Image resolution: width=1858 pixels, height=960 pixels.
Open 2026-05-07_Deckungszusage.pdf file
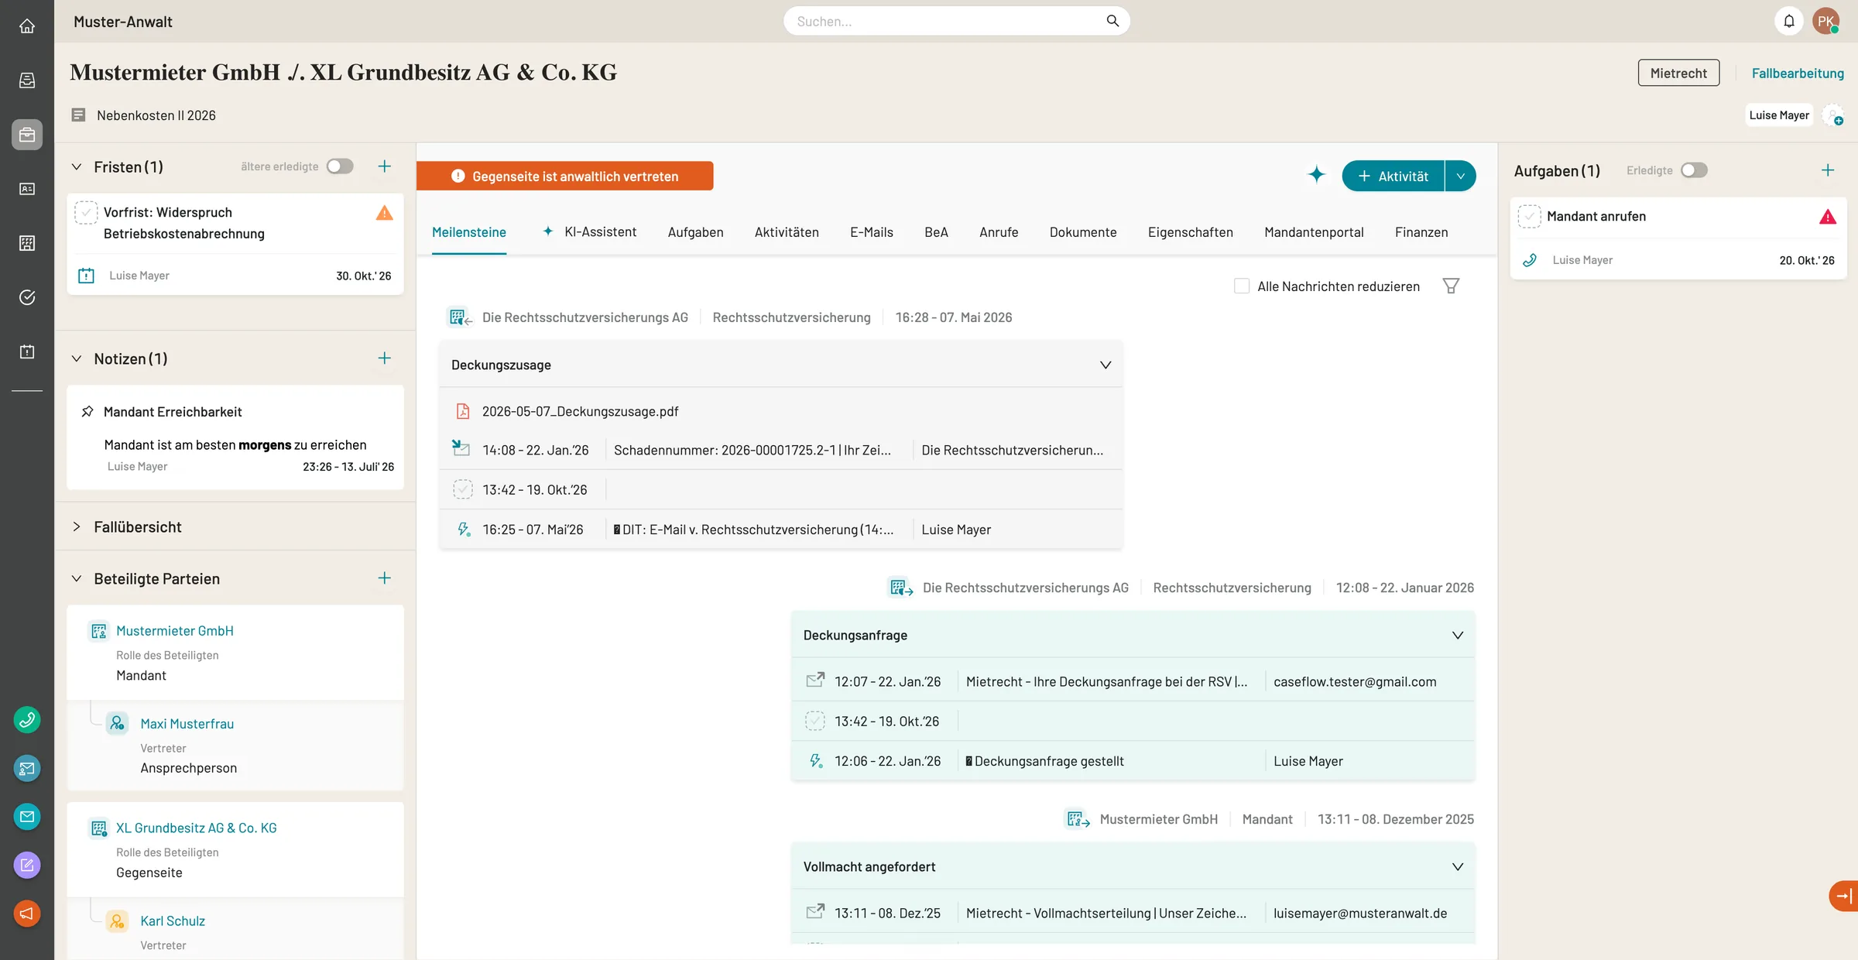[x=580, y=411]
